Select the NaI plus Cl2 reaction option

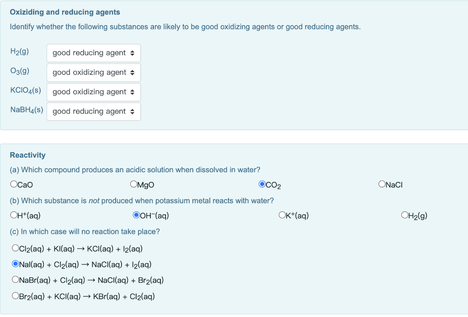tap(15, 264)
